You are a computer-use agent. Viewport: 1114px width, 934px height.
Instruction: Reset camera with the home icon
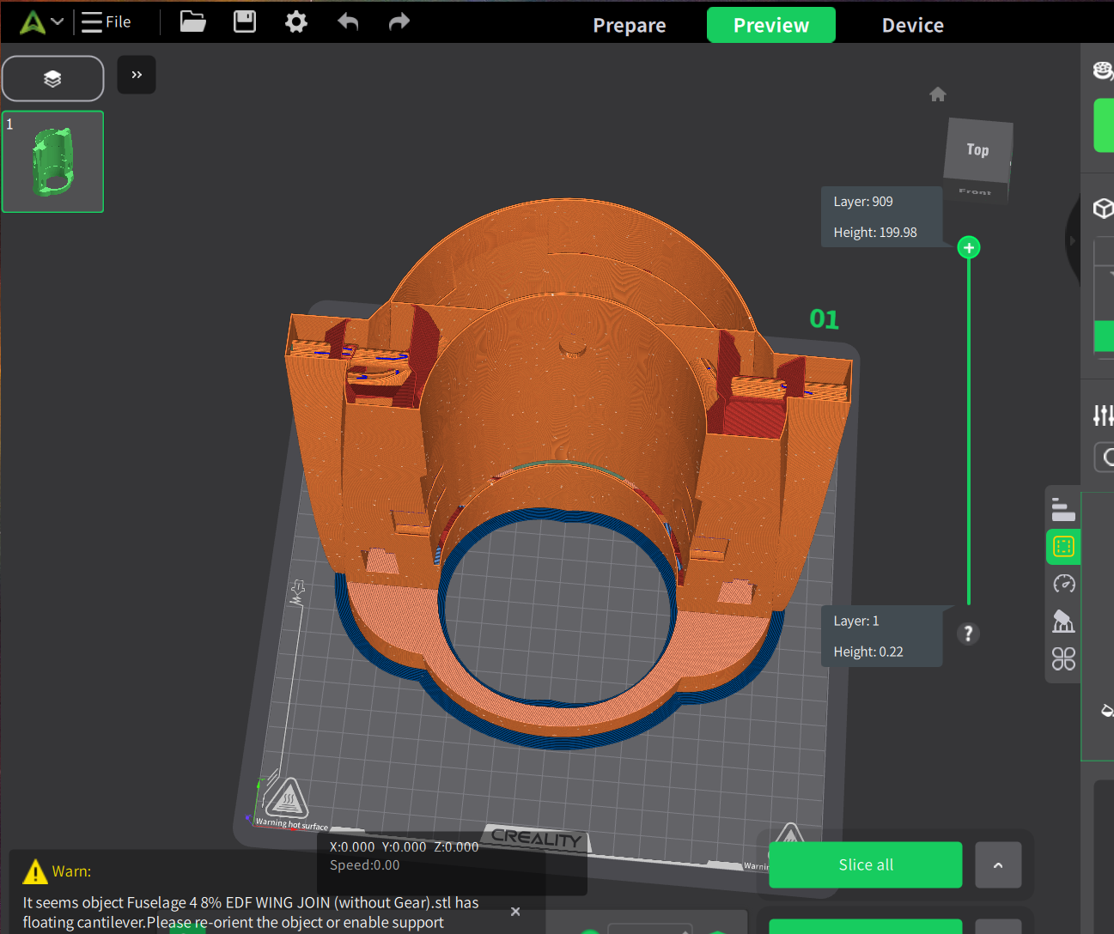(x=938, y=94)
